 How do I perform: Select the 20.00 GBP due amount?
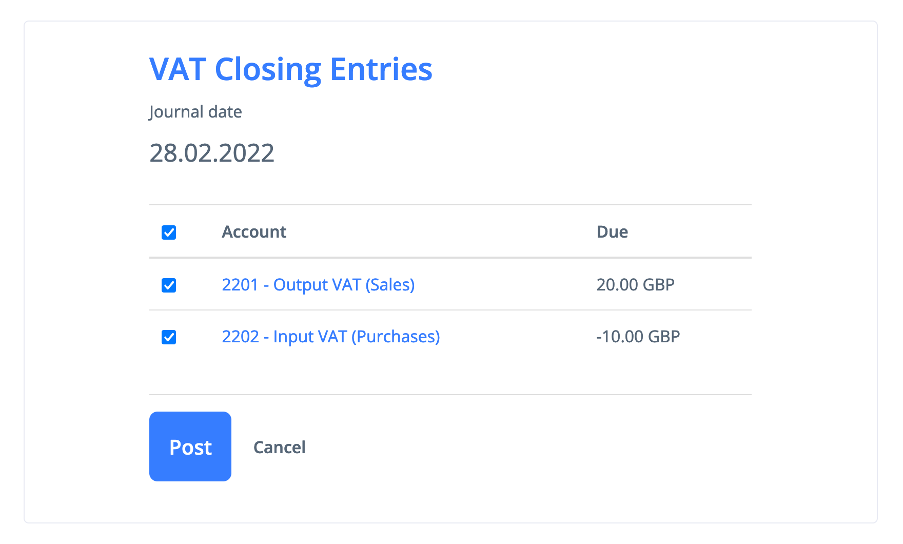(x=635, y=285)
